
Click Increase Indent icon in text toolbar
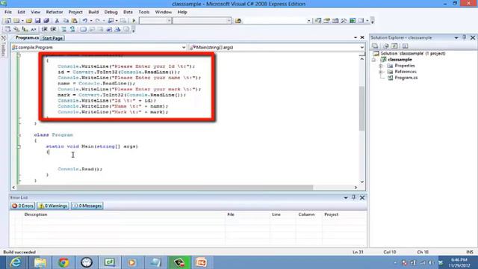click(53, 29)
